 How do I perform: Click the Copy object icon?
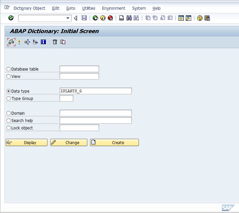(63, 42)
